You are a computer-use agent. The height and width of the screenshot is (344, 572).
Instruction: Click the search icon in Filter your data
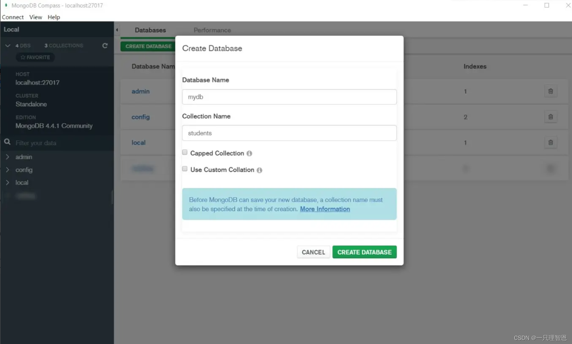7,142
